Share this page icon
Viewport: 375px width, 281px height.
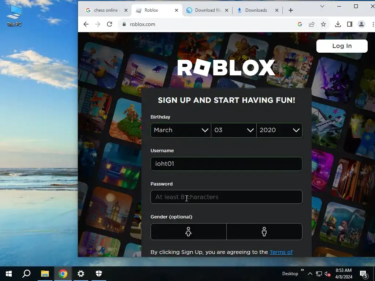tap(312, 24)
